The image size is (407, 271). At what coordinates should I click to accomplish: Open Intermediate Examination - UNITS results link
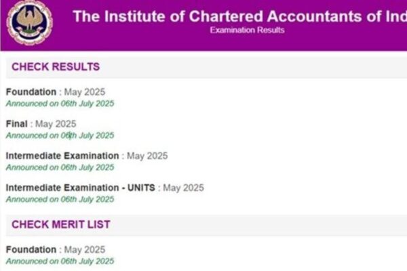[x=81, y=188]
